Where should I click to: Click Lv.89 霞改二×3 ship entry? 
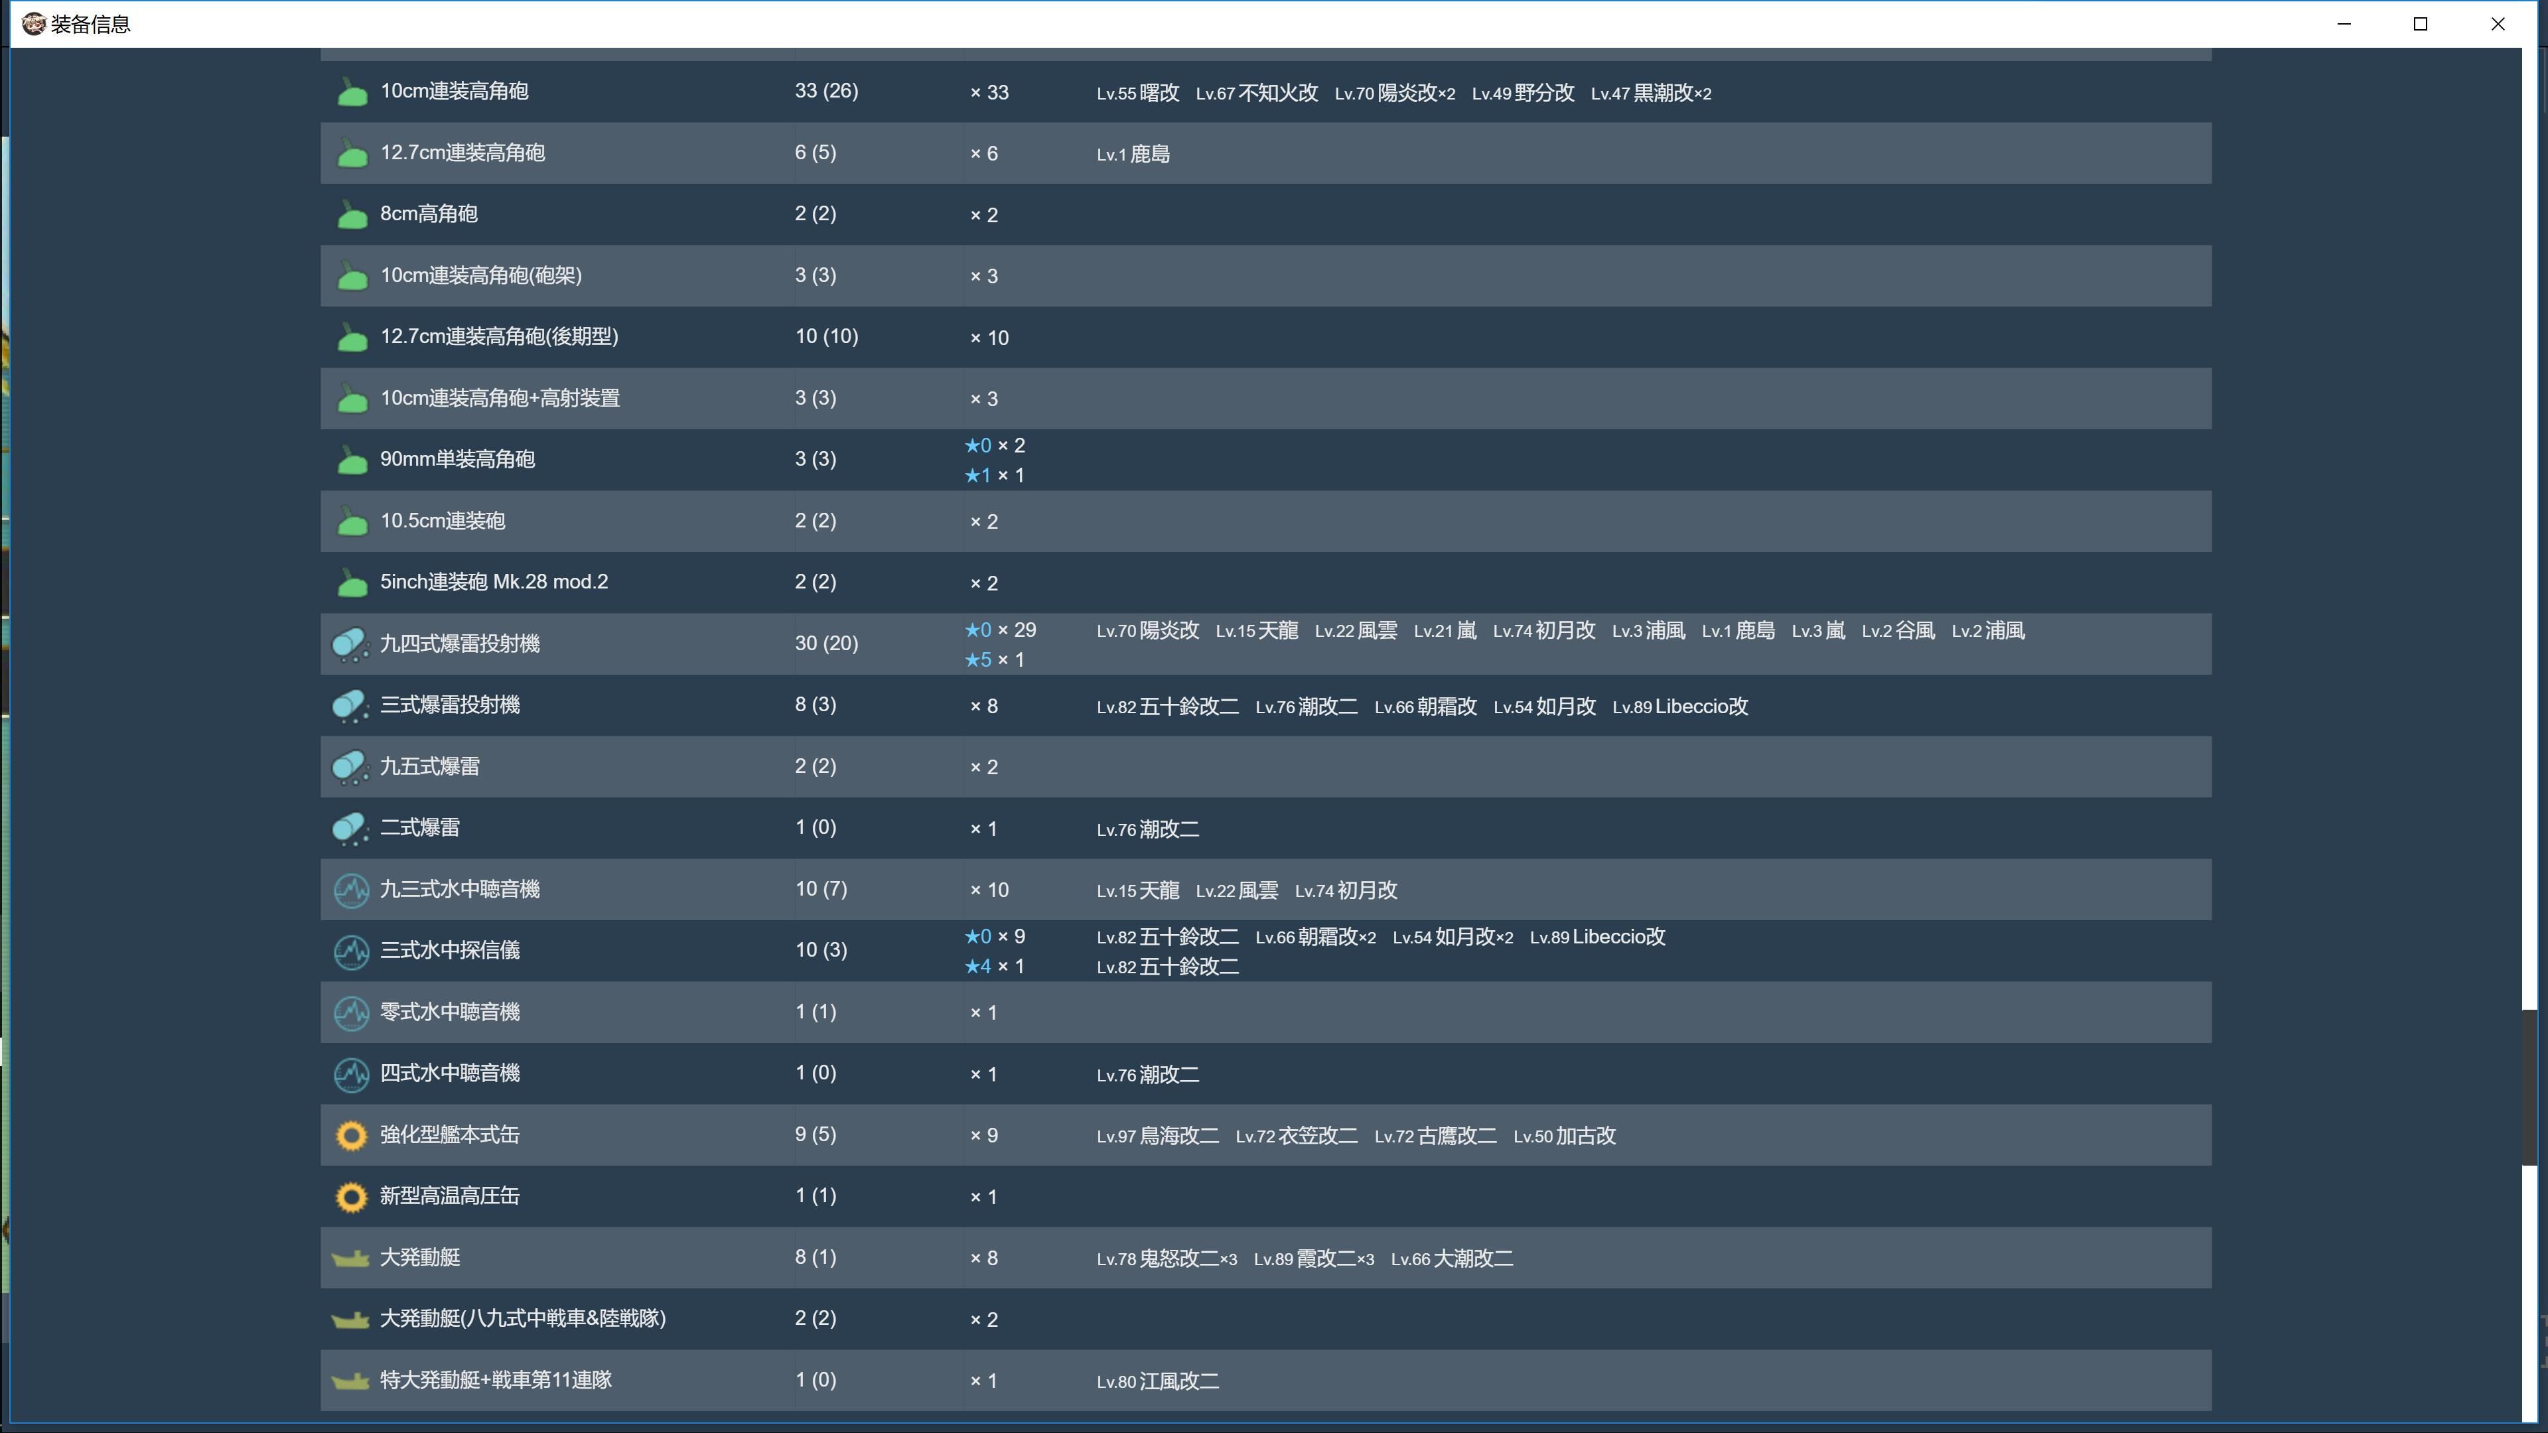(x=1314, y=1259)
